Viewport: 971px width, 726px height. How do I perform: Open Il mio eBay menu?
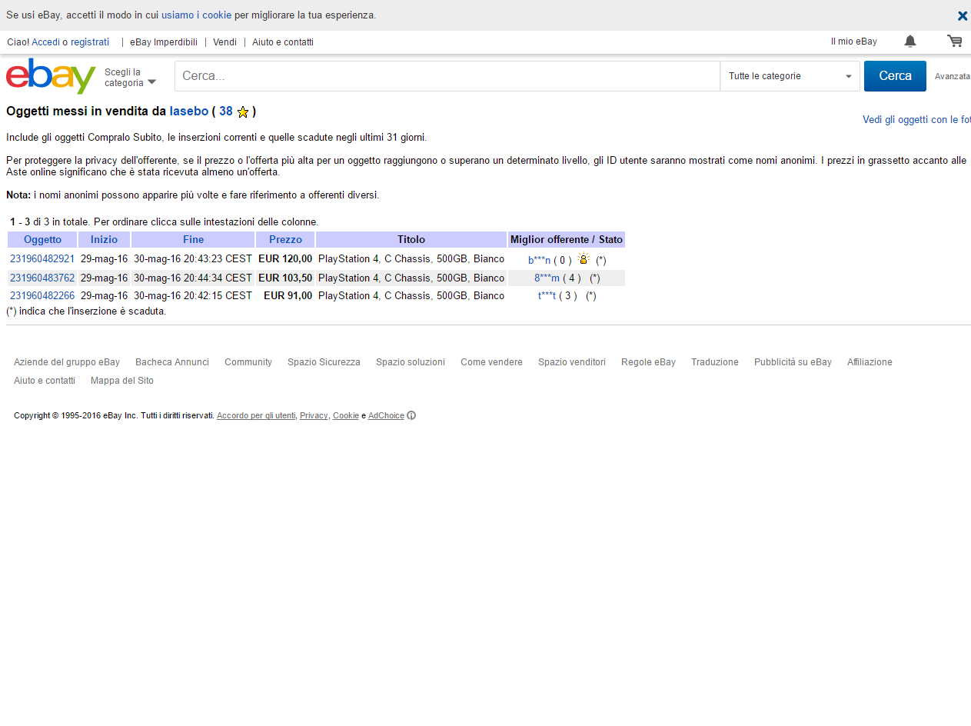(853, 42)
